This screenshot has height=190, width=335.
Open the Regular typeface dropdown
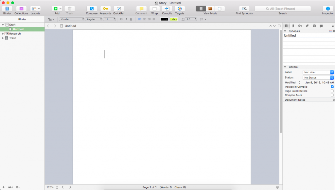coord(94,19)
